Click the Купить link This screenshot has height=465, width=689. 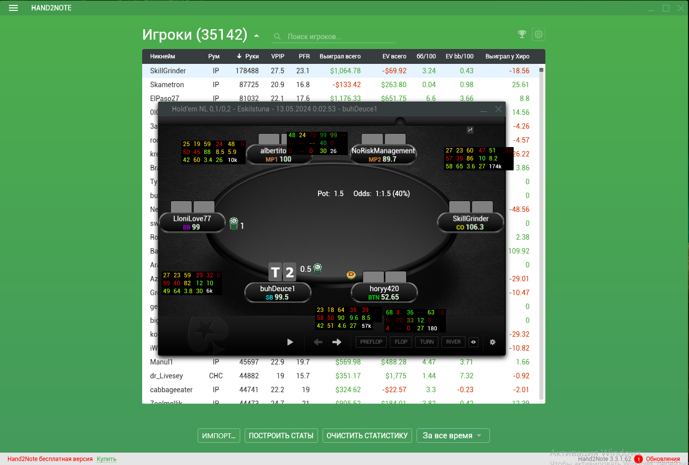click(x=106, y=459)
